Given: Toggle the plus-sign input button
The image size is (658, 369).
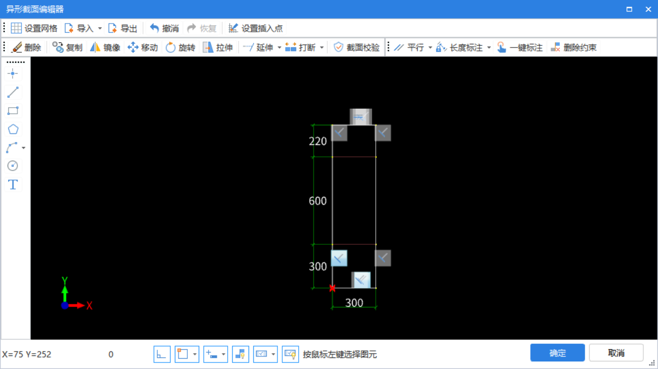Looking at the screenshot, I should click(211, 354).
